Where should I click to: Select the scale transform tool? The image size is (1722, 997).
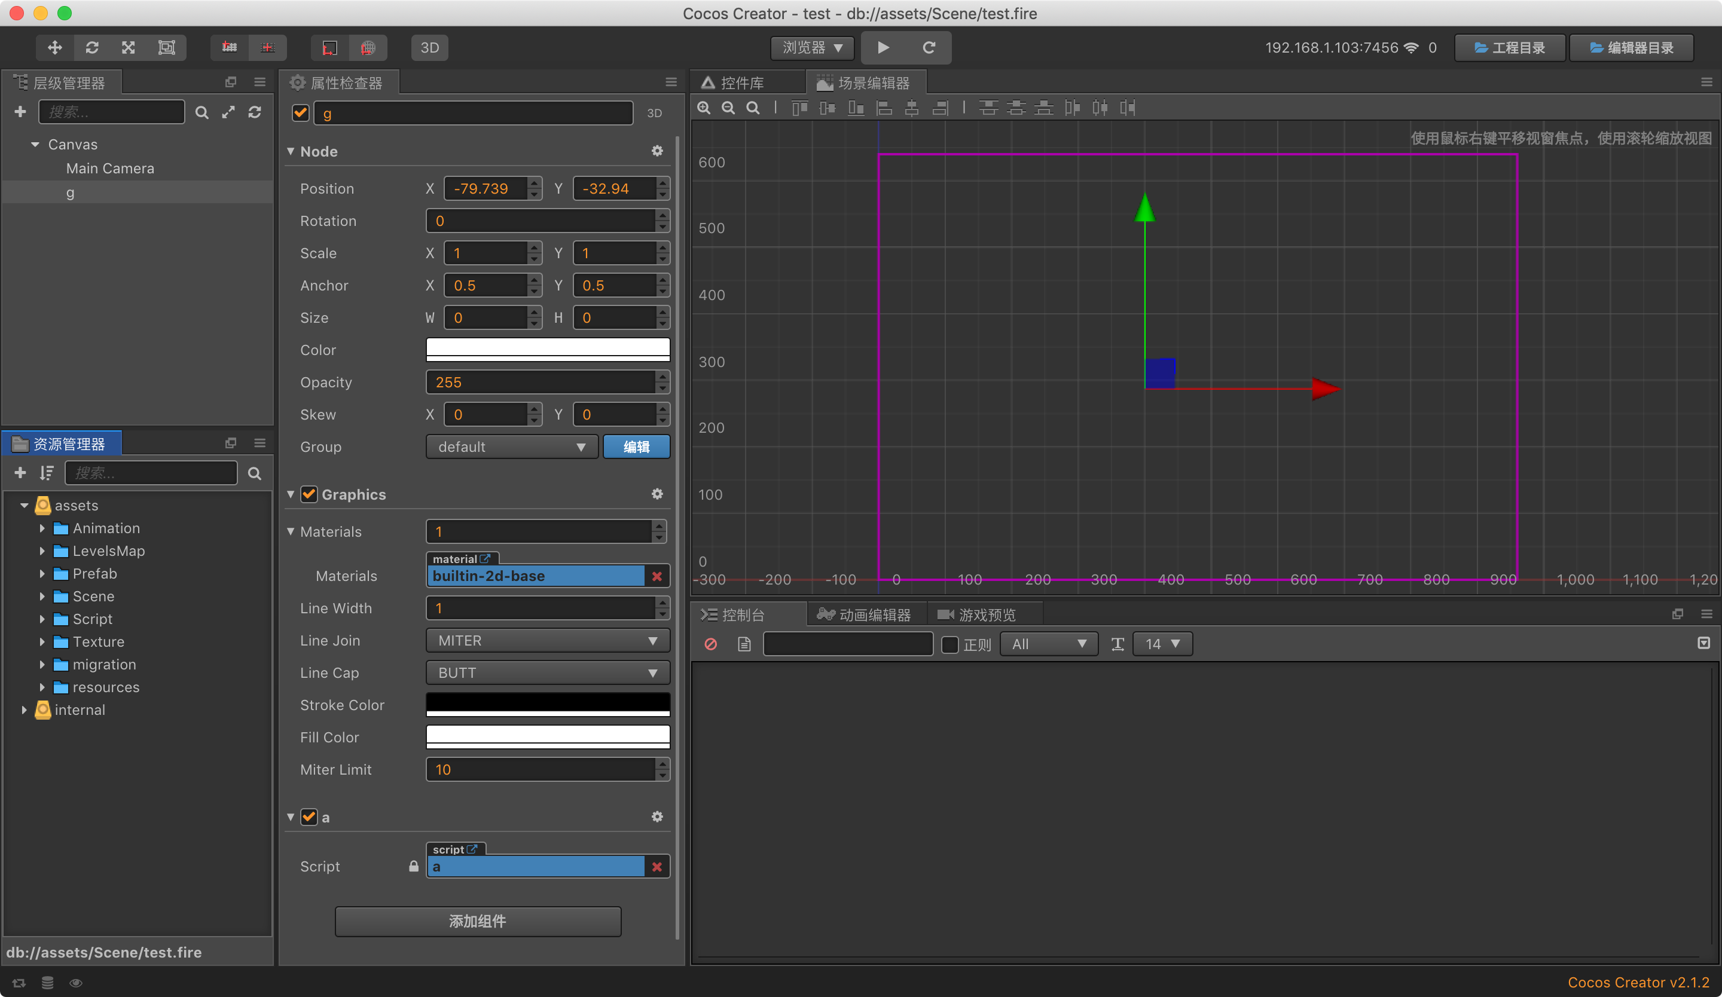click(x=129, y=47)
